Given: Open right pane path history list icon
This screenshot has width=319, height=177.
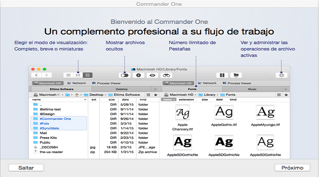Looking at the screenshot, I should [279, 95].
